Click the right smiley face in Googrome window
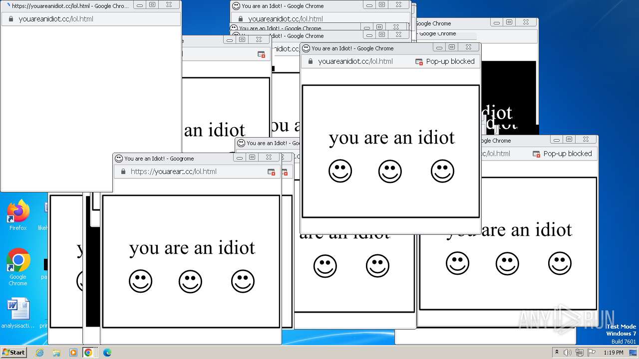 point(243,281)
